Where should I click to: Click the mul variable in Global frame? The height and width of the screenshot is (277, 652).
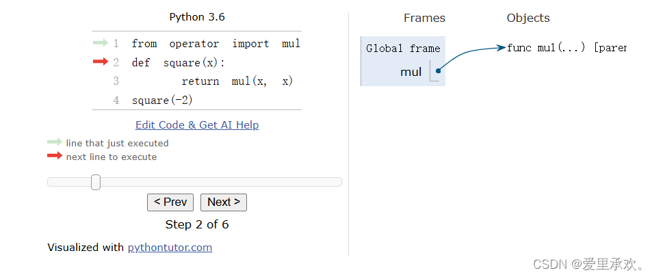[x=410, y=72]
